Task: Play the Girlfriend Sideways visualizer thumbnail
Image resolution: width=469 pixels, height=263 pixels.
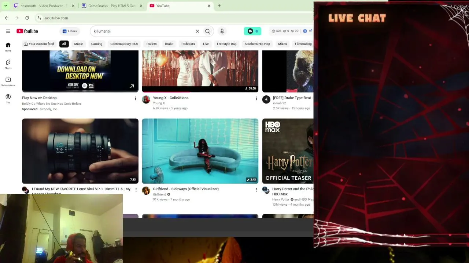Action: point(200,151)
